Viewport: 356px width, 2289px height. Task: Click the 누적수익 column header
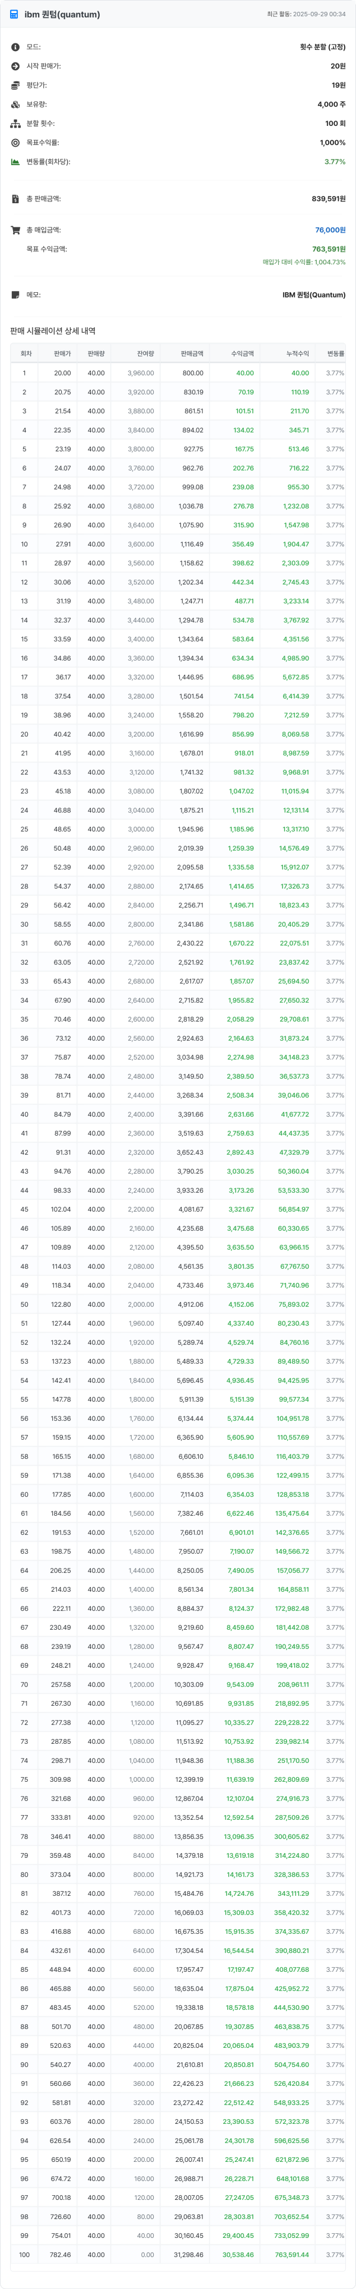pos(297,353)
